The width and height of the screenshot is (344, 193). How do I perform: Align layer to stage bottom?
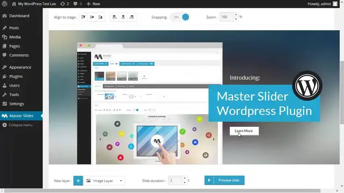point(100,17)
